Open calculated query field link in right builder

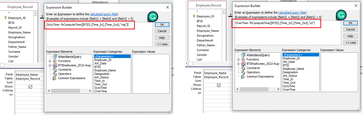pyautogui.click(x=293, y=13)
